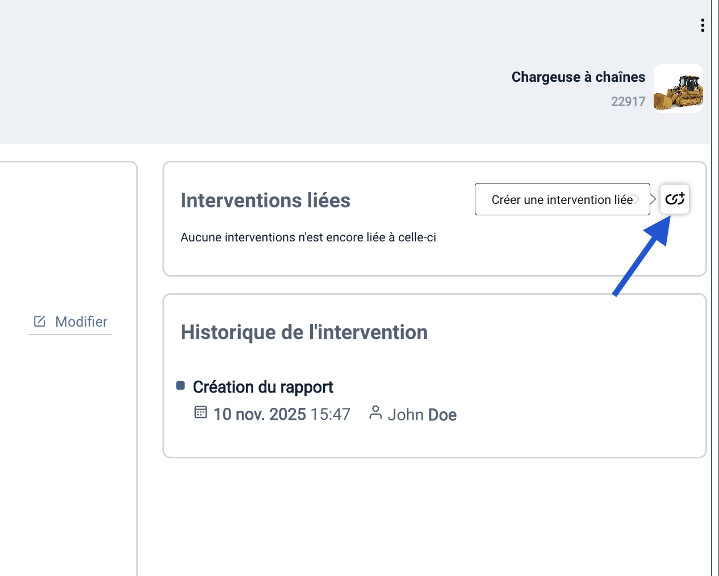Click the 'Créer une intervention liée' tooltip

tap(562, 199)
